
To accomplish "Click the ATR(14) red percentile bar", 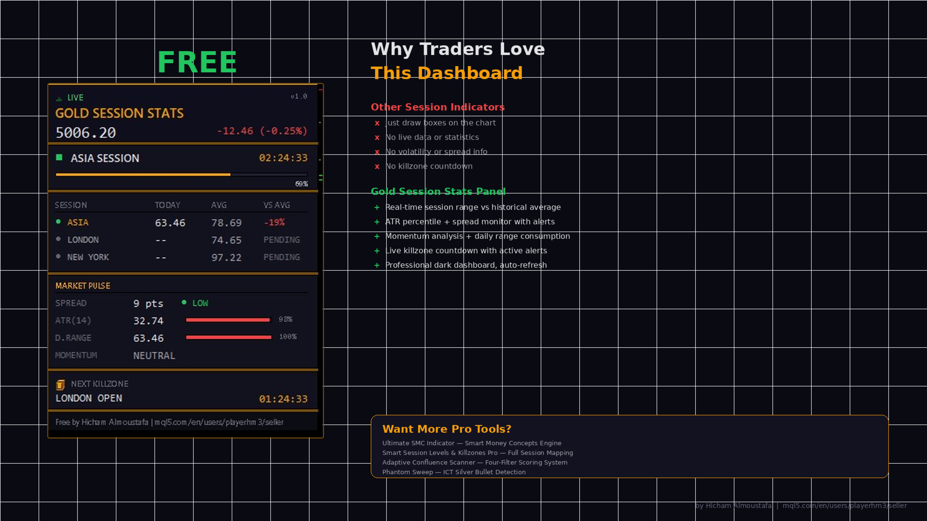I will pyautogui.click(x=228, y=320).
